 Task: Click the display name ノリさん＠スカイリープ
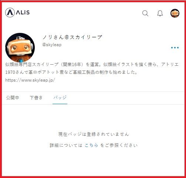[x=72, y=37]
